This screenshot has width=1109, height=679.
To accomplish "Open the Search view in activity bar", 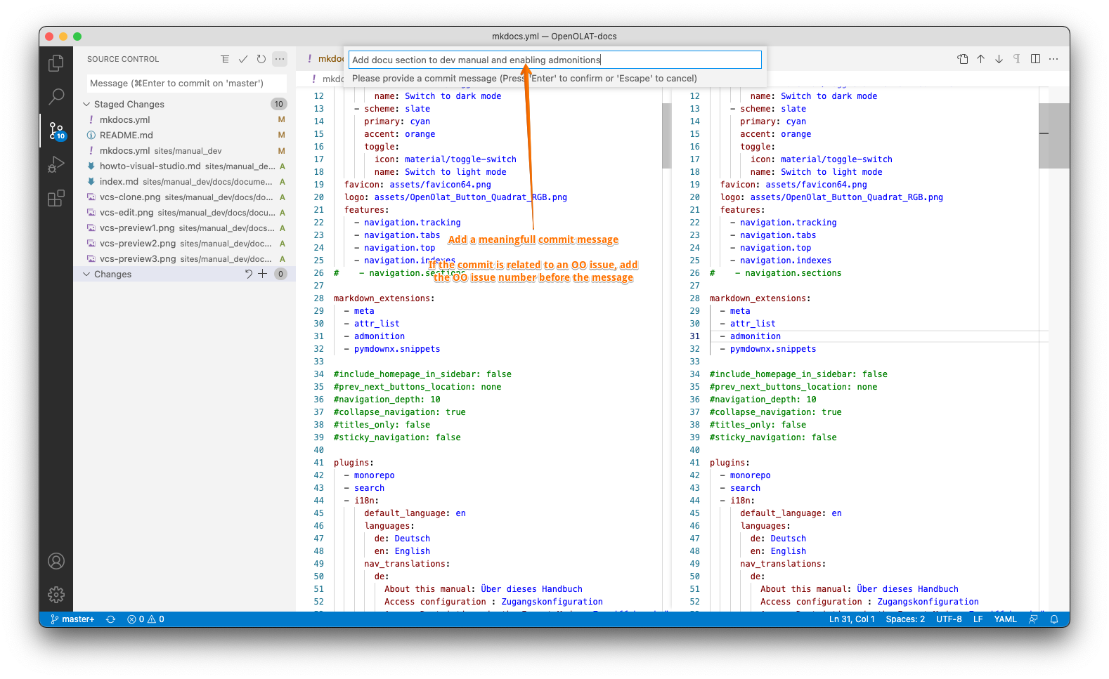I will click(56, 96).
